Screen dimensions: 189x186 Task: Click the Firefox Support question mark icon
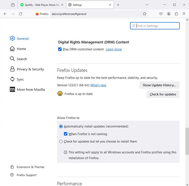coord(12,175)
